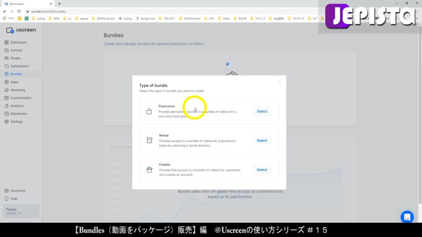422x237 pixels.
Task: Open the live chat support widget
Action: [x=407, y=217]
